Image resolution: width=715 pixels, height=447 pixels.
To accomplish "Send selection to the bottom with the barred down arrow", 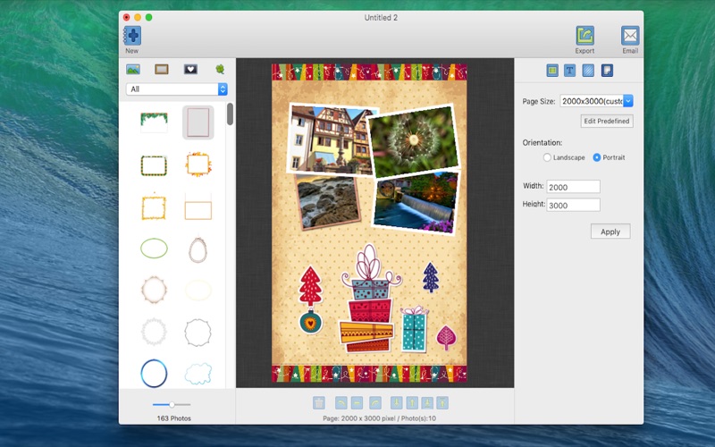I will click(x=427, y=403).
